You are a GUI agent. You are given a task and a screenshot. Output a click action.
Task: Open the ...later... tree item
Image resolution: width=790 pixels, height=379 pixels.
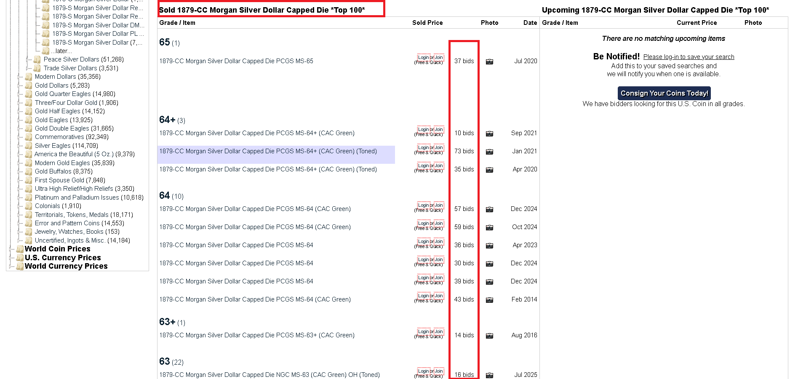pos(61,51)
